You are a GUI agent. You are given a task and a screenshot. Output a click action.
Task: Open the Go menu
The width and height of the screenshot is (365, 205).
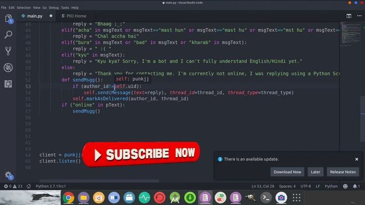[44, 7]
